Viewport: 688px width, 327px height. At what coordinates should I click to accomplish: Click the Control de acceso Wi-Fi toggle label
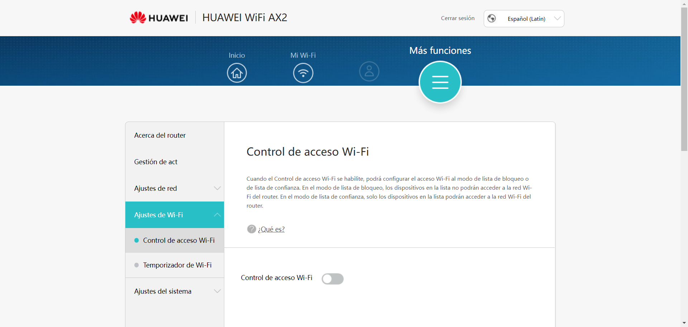point(277,278)
